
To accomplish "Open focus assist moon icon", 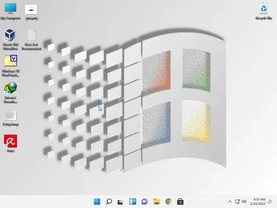I will 270,201.
